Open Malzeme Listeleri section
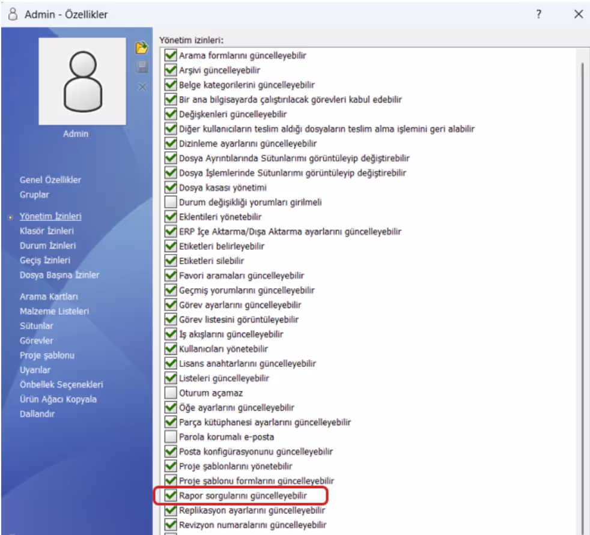590x535 pixels. 54,311
